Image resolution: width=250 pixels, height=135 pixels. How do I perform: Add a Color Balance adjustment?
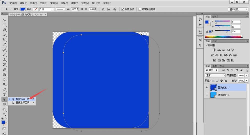217,55
